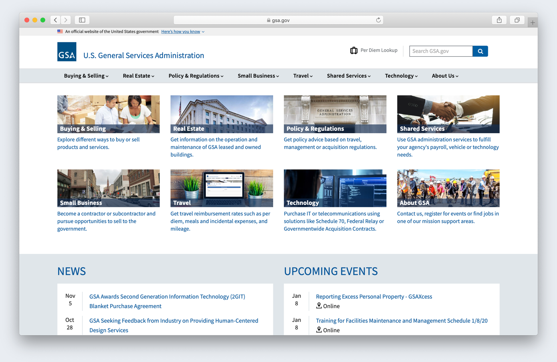Click location pin for Facilities Maintenance training
557x362 pixels.
click(319, 330)
